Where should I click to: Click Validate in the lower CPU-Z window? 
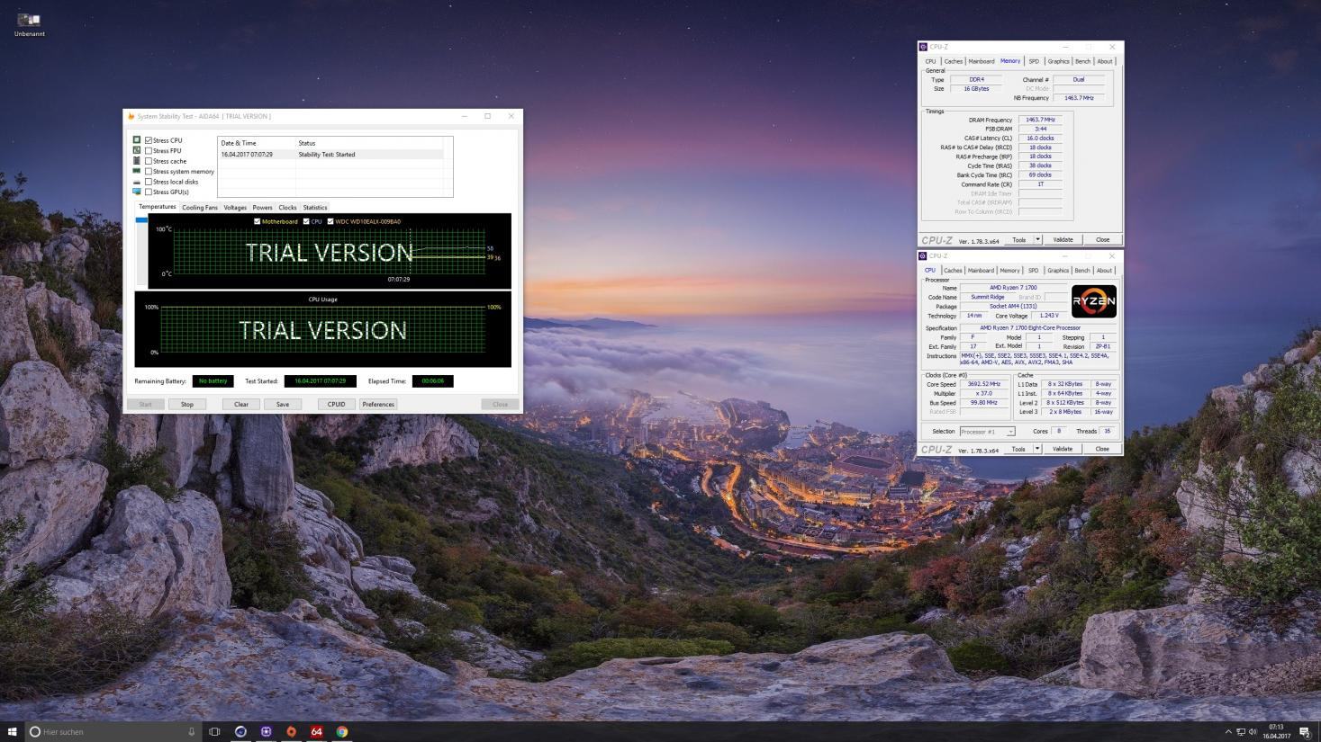1063,448
